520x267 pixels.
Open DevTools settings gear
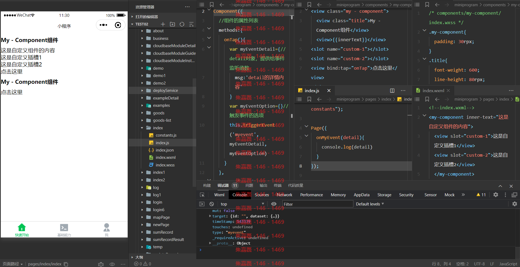[x=496, y=195]
